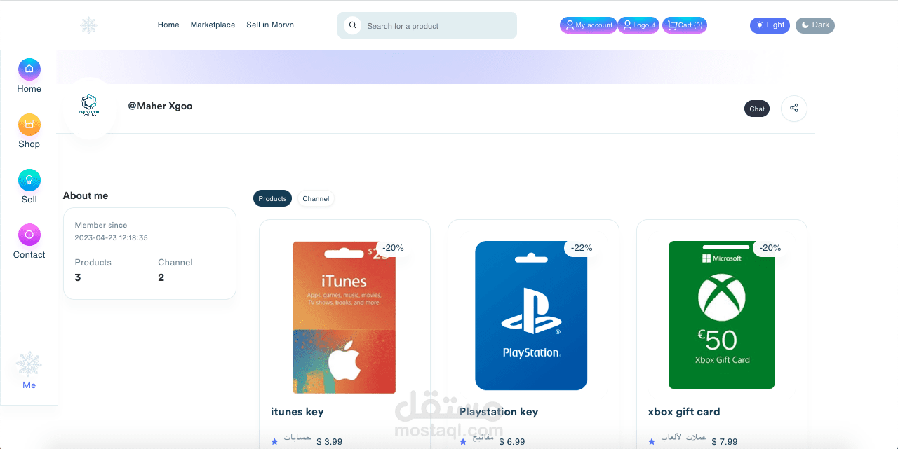The height and width of the screenshot is (449, 898).
Task: Open Marketplace in the top navigation
Action: [x=213, y=25]
